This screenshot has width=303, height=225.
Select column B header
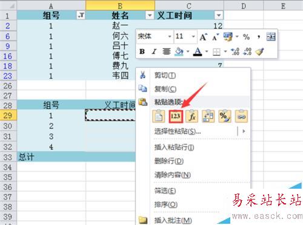[120, 6]
